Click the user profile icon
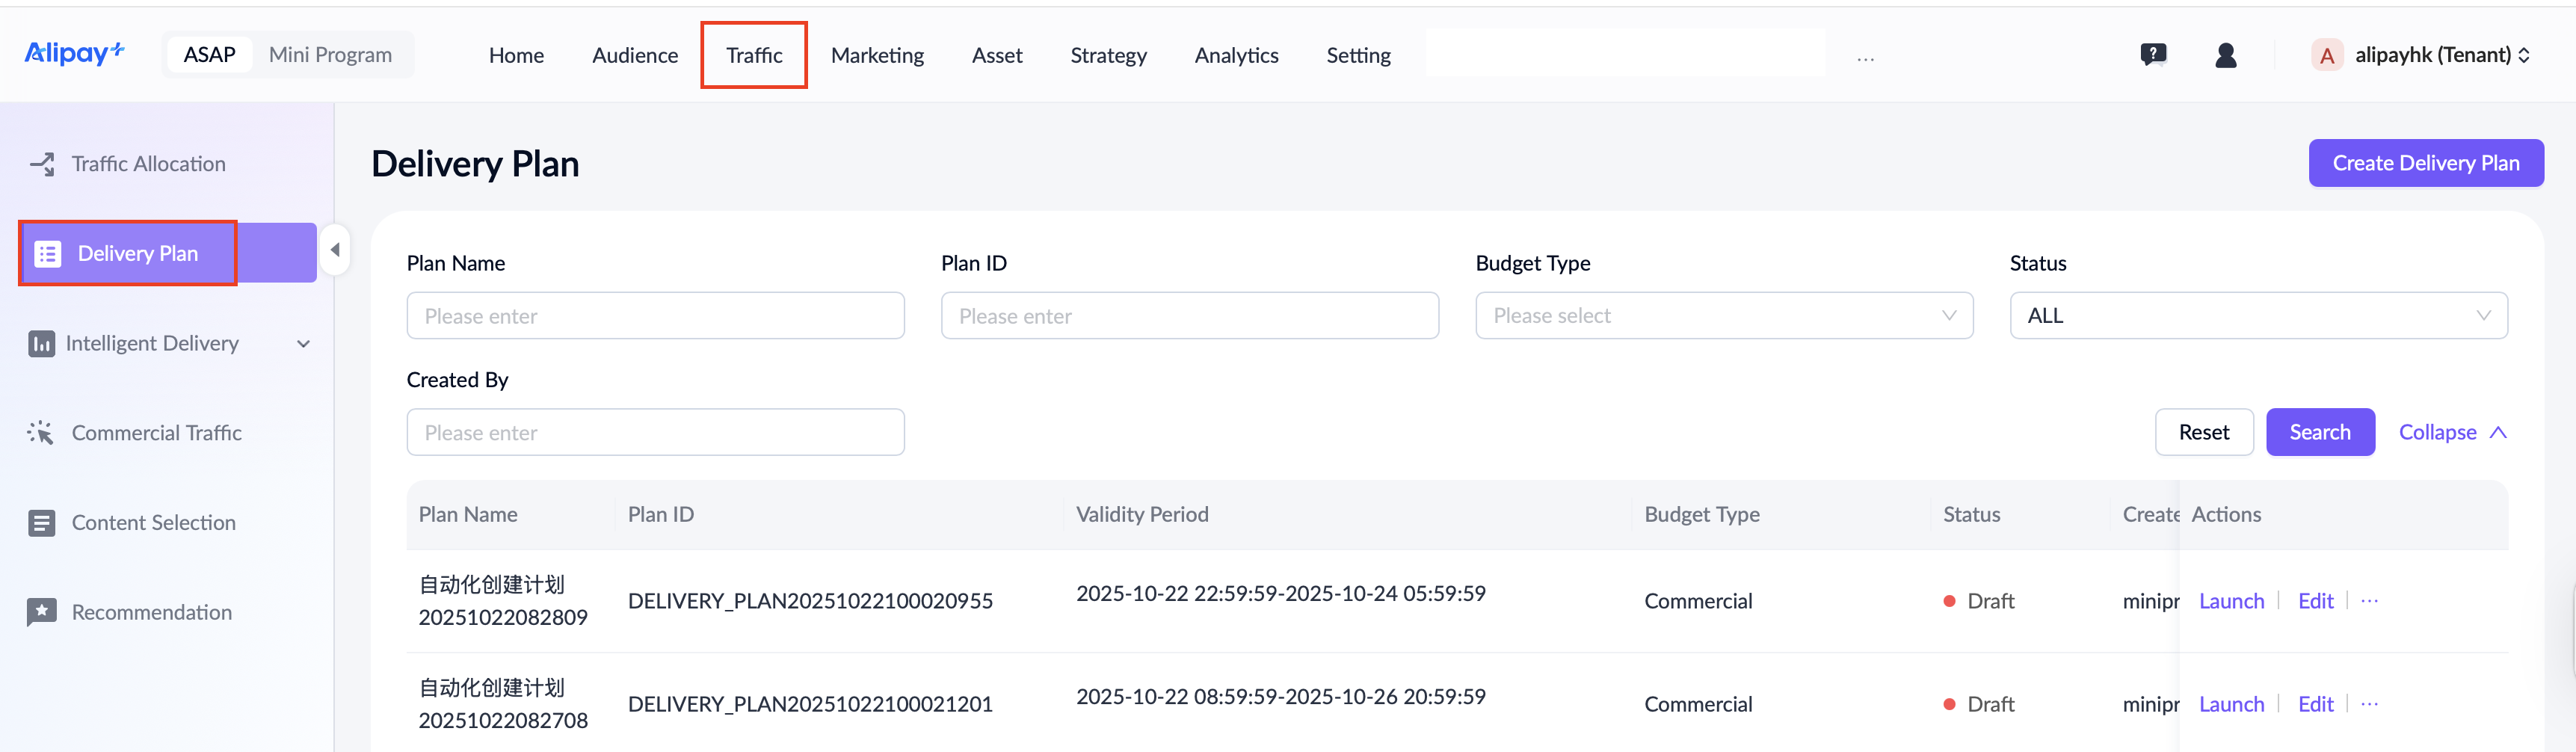This screenshot has width=2576, height=752. [2226, 55]
